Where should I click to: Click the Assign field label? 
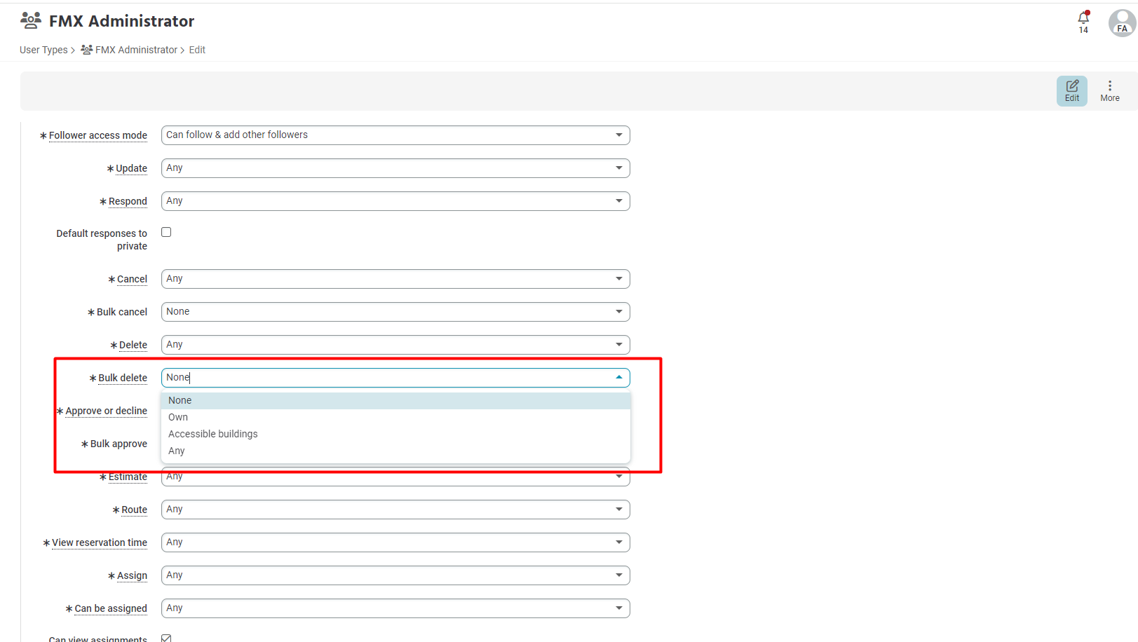coord(132,575)
